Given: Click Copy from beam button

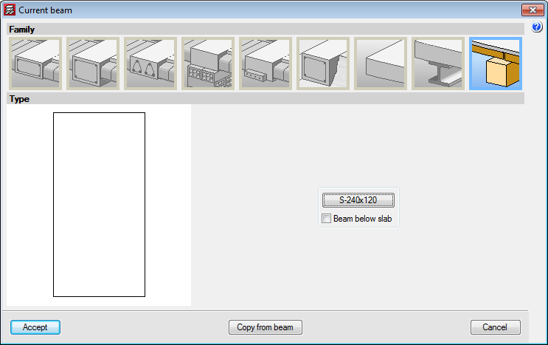Looking at the screenshot, I should click(x=266, y=327).
